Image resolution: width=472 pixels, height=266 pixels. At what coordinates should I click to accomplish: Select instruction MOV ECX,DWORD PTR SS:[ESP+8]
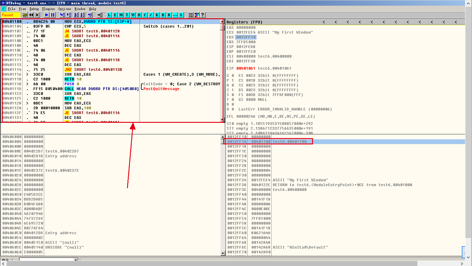pyautogui.click(x=98, y=22)
